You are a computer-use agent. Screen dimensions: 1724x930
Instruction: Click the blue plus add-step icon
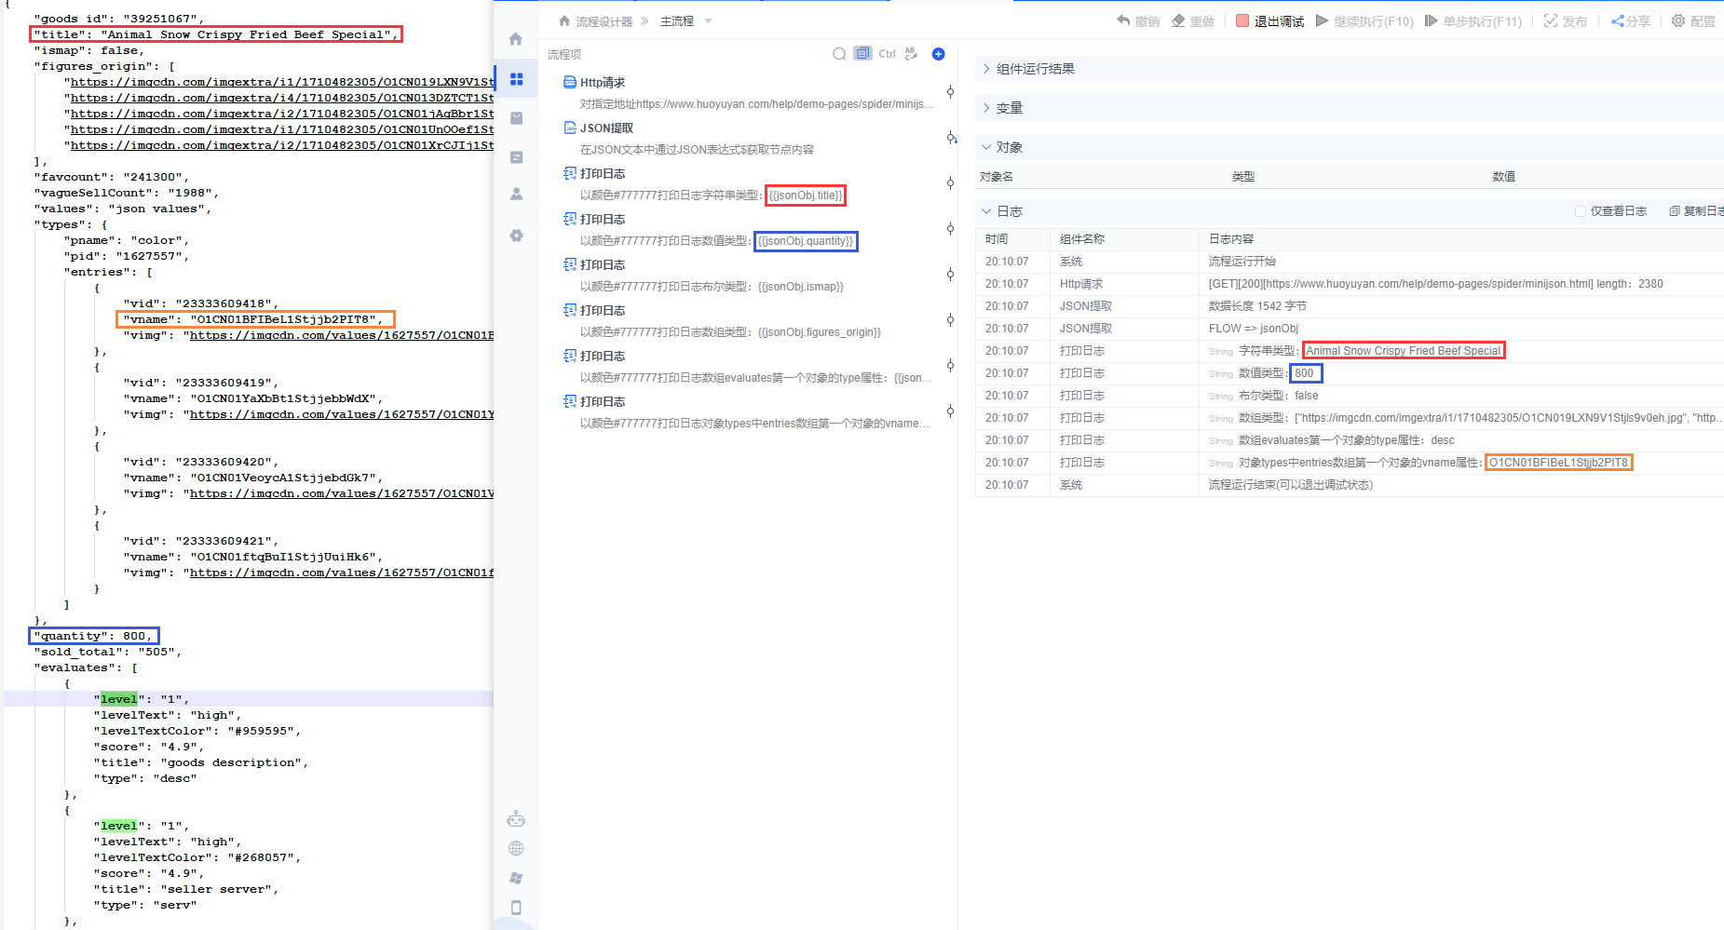(938, 54)
